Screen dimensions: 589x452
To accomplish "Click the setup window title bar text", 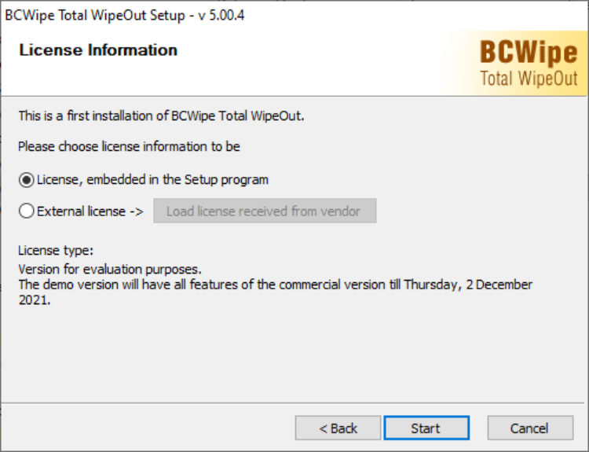I will 124,16.
